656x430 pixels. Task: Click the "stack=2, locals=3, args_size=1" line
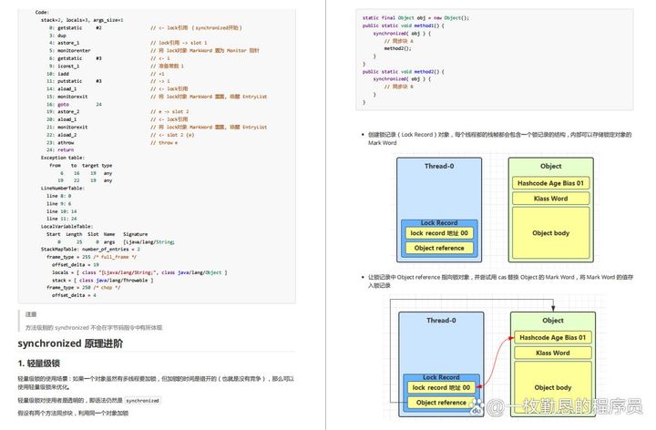coord(82,20)
